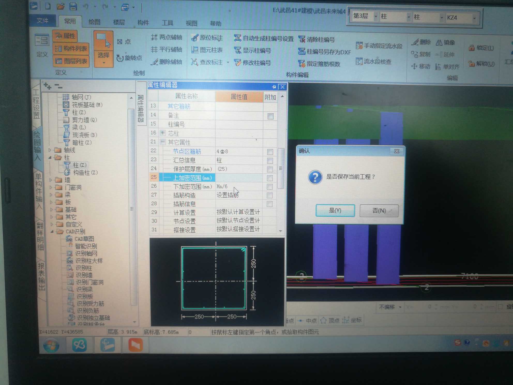This screenshot has height=385, width=513.
Task: Click the 节点区箍筋 property link
Action: (x=187, y=151)
